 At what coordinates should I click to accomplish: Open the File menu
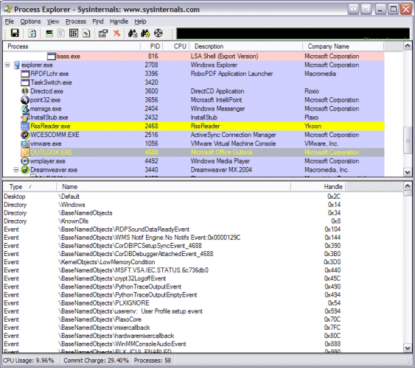(x=10, y=21)
